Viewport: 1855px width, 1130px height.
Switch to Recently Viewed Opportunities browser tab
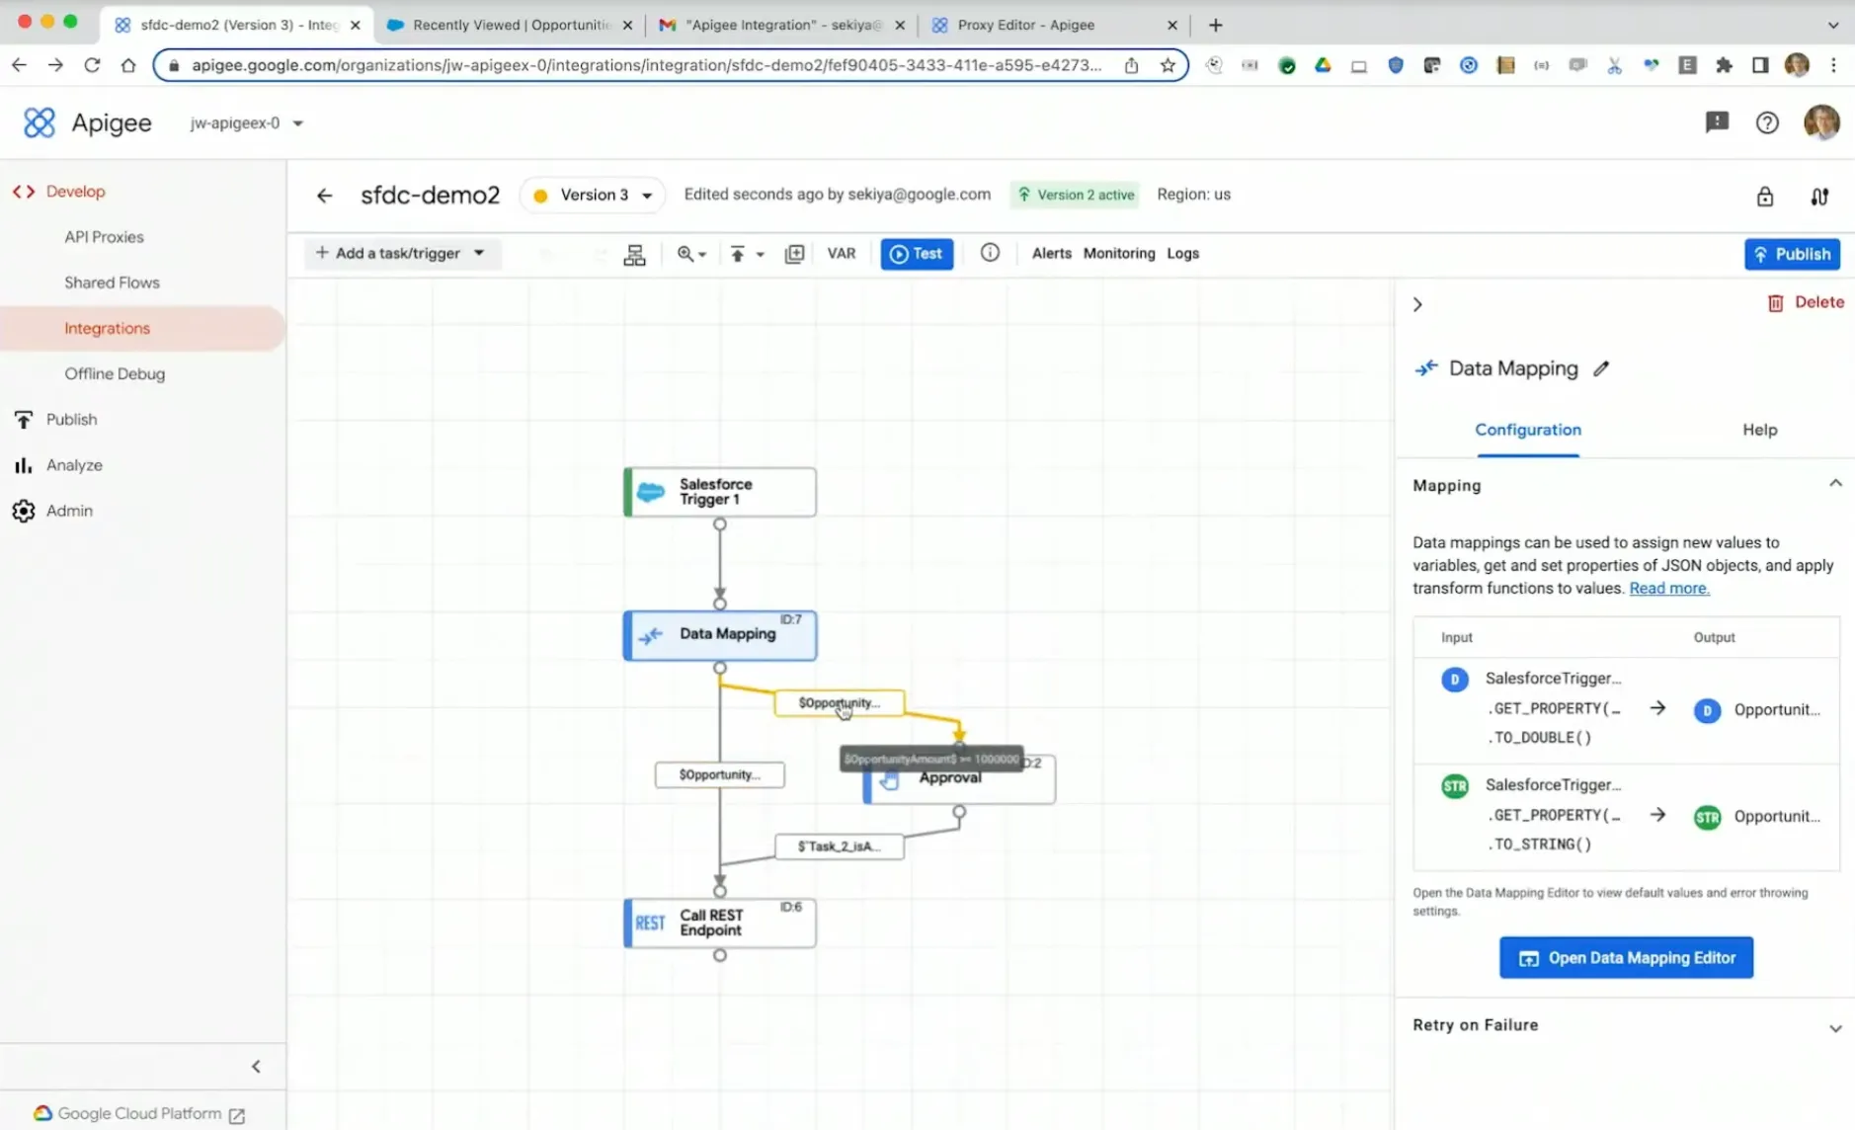510,25
